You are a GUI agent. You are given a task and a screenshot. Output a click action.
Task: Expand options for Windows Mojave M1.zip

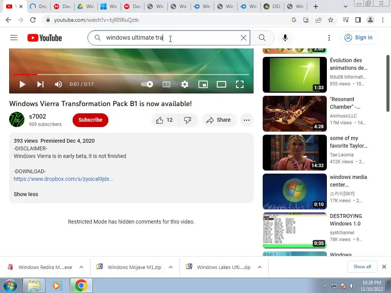coord(171,267)
